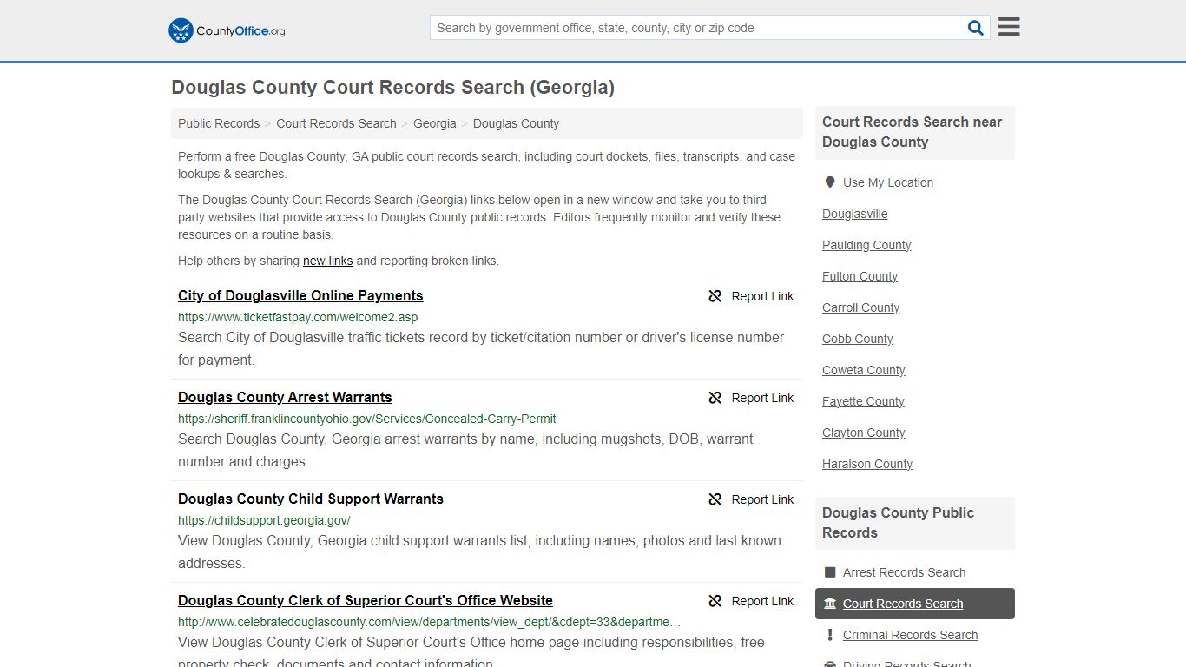1186x667 pixels.
Task: Click the exclamation icon for Criminal Records Search
Action: click(830, 635)
